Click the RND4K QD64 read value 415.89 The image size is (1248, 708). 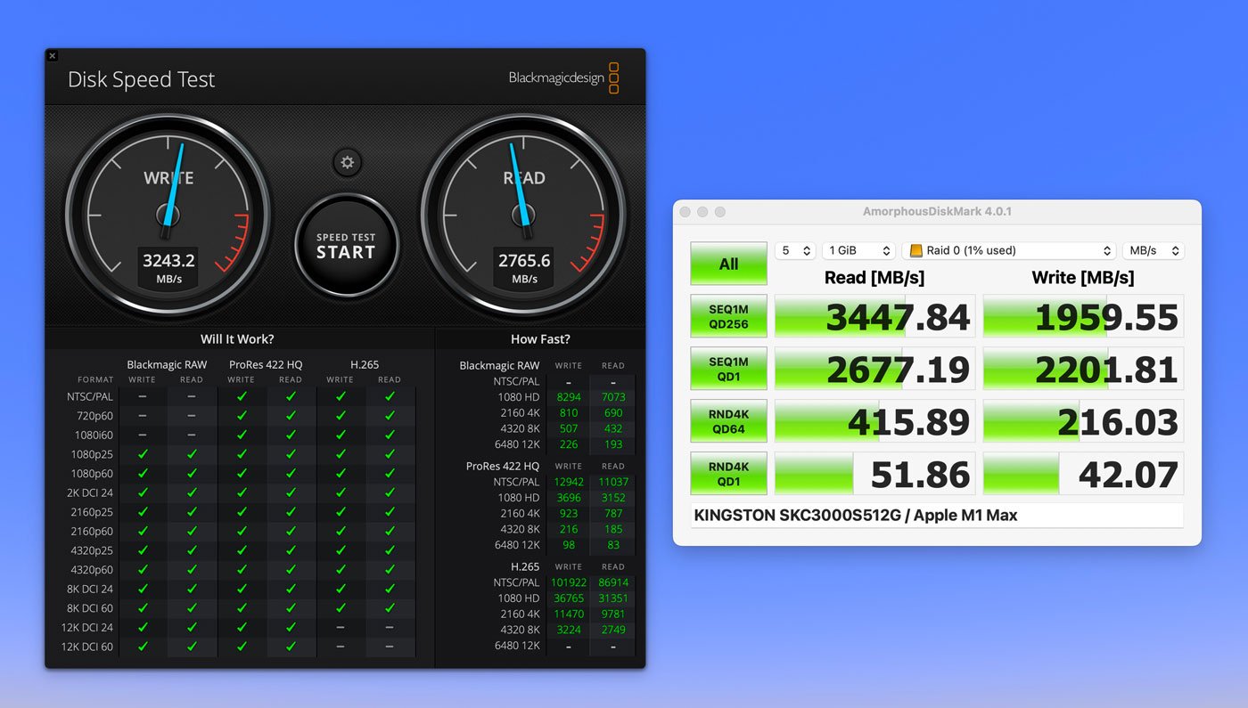point(874,421)
